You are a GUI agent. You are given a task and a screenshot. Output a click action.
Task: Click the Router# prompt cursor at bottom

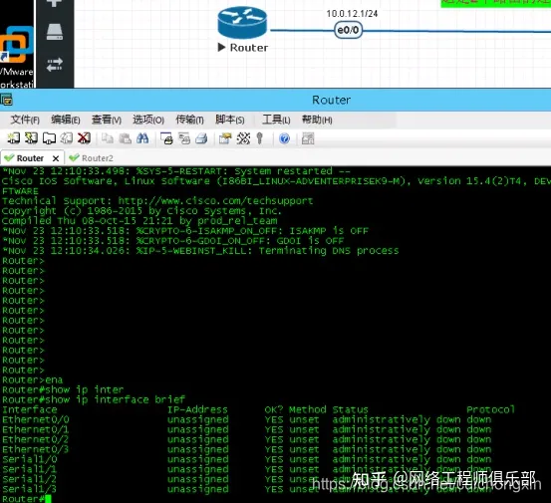[48, 499]
